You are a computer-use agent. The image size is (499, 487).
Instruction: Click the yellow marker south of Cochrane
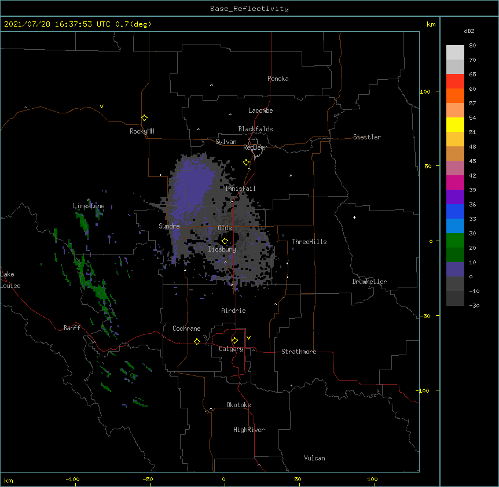click(197, 341)
